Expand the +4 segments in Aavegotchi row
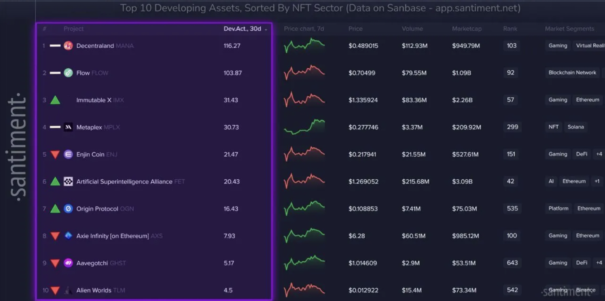This screenshot has width=605, height=301. (599, 263)
